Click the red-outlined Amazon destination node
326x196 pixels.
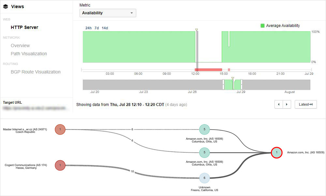[x=276, y=152]
